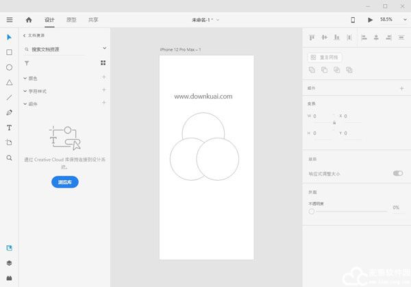The height and width of the screenshot is (287, 411).
Task: Click the proportion lock icon
Action: pyautogui.click(x=334, y=122)
